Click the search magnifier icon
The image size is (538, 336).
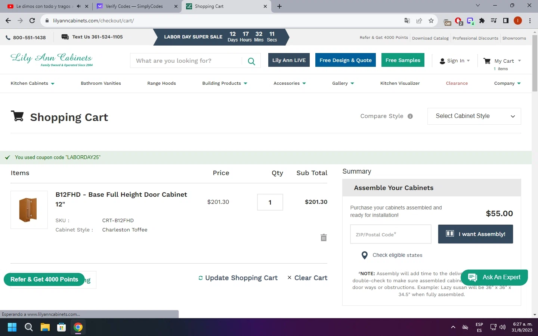coord(251,61)
